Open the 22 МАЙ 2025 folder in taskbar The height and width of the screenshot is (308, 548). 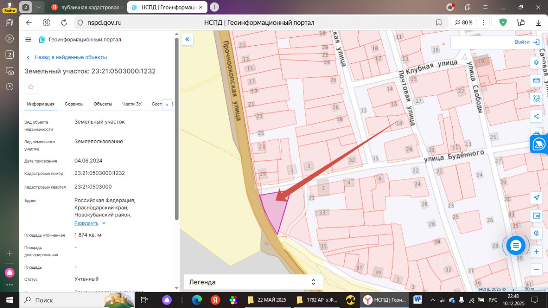267,300
